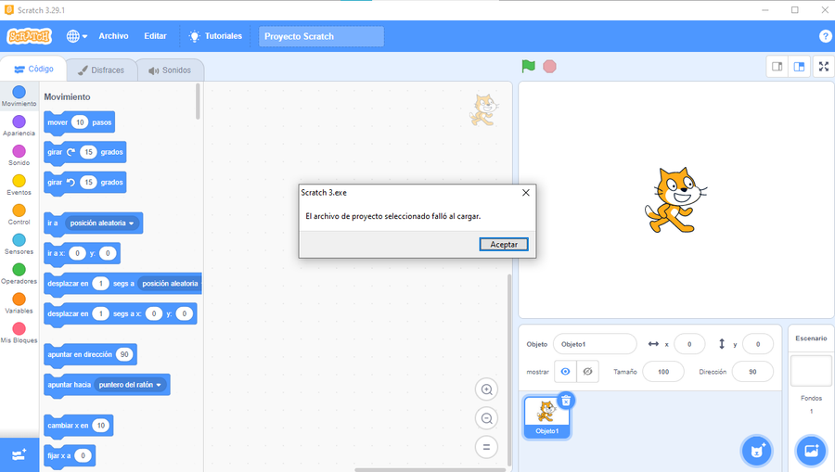Click the green flag to start
Screen dimensions: 835x472
tap(528, 67)
